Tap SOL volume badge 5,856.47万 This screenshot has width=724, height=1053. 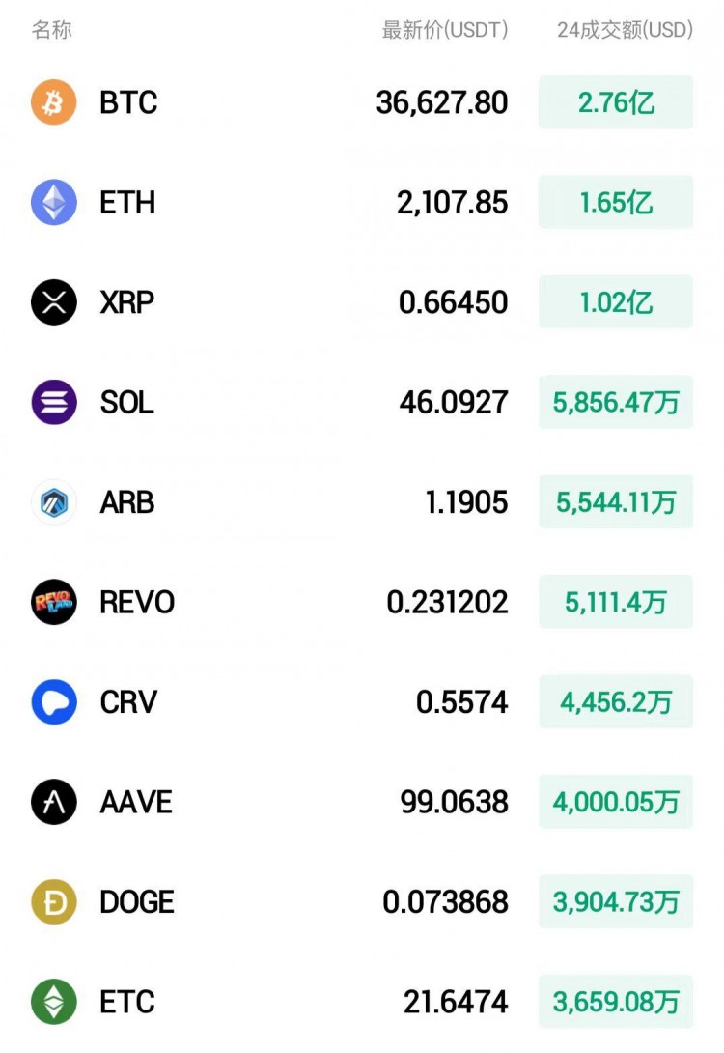[x=616, y=402]
